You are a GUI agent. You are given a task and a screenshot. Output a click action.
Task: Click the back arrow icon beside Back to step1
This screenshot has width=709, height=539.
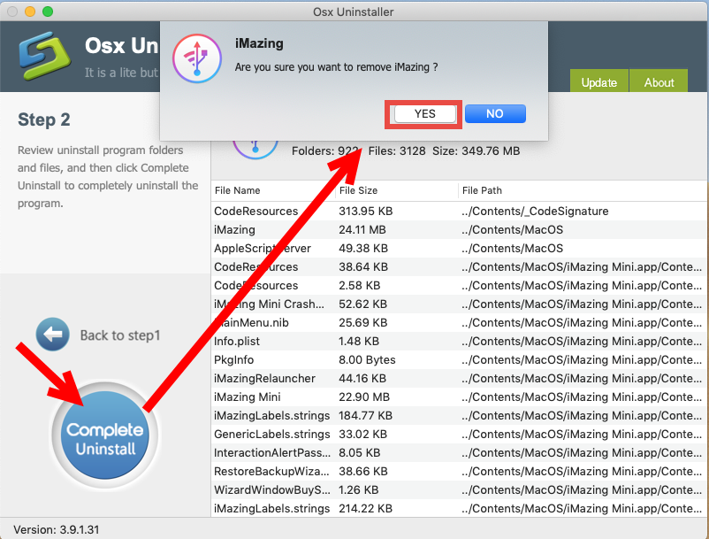pyautogui.click(x=52, y=335)
